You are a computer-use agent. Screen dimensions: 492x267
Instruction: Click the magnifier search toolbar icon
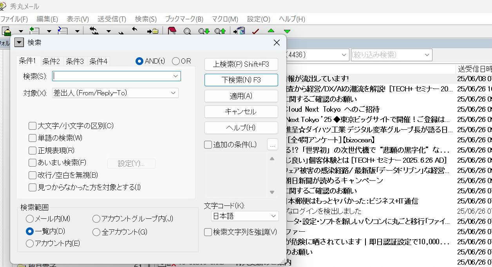coord(187,31)
